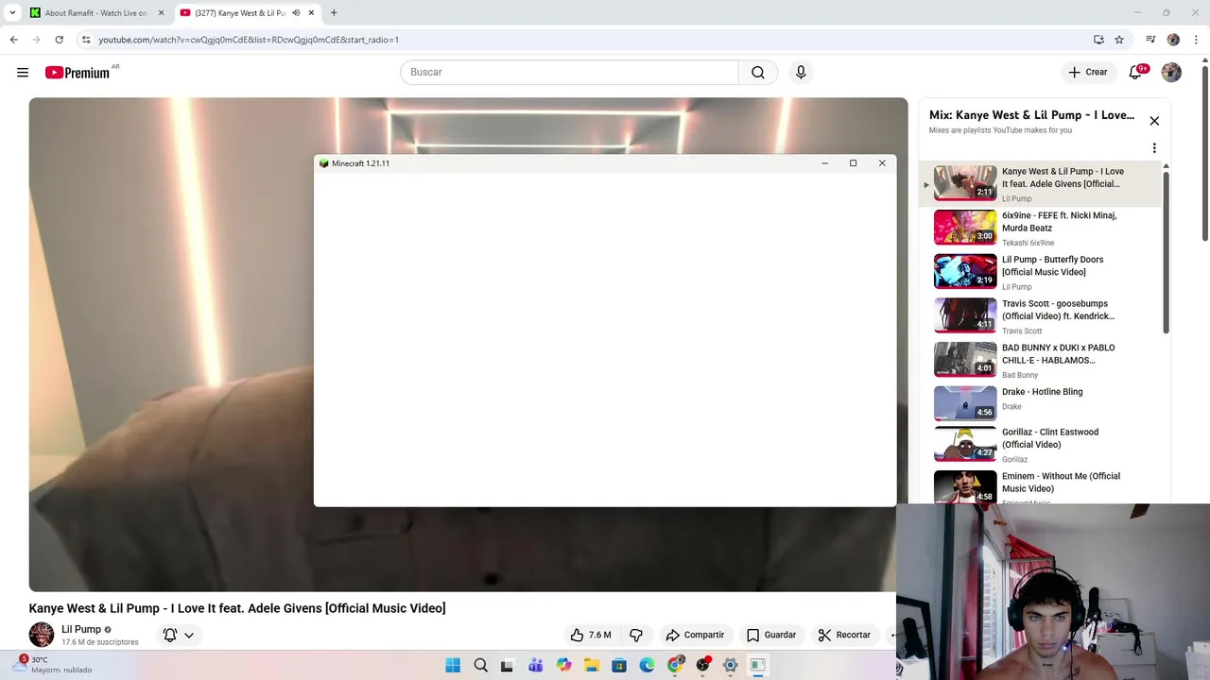Open the YouTube hamburger guide menu
The width and height of the screenshot is (1210, 680).
pos(23,73)
